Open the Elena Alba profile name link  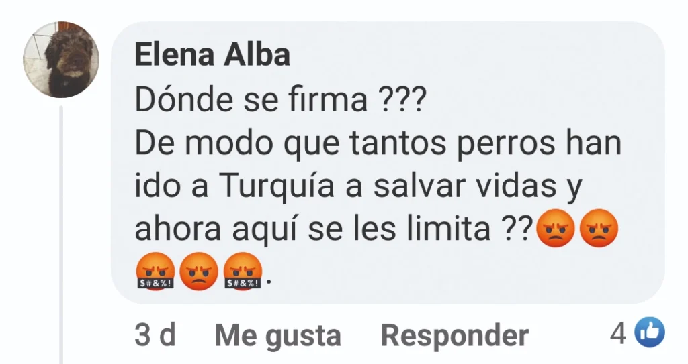pyautogui.click(x=212, y=55)
